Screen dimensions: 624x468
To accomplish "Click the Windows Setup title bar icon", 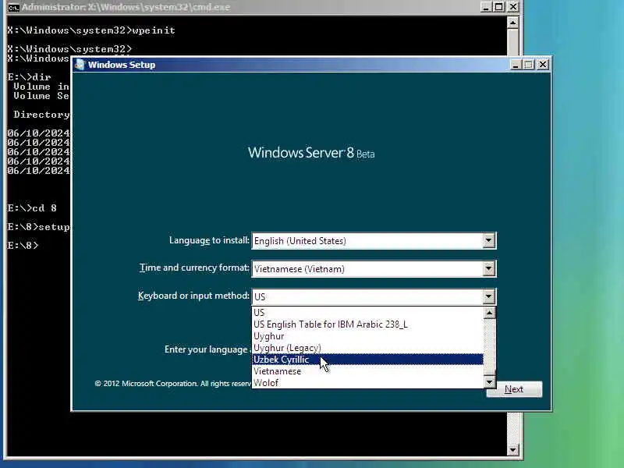I will pos(80,65).
